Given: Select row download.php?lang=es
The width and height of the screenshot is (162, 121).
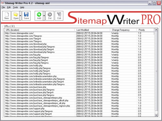Looking at the screenshot, I should coord(79,47).
